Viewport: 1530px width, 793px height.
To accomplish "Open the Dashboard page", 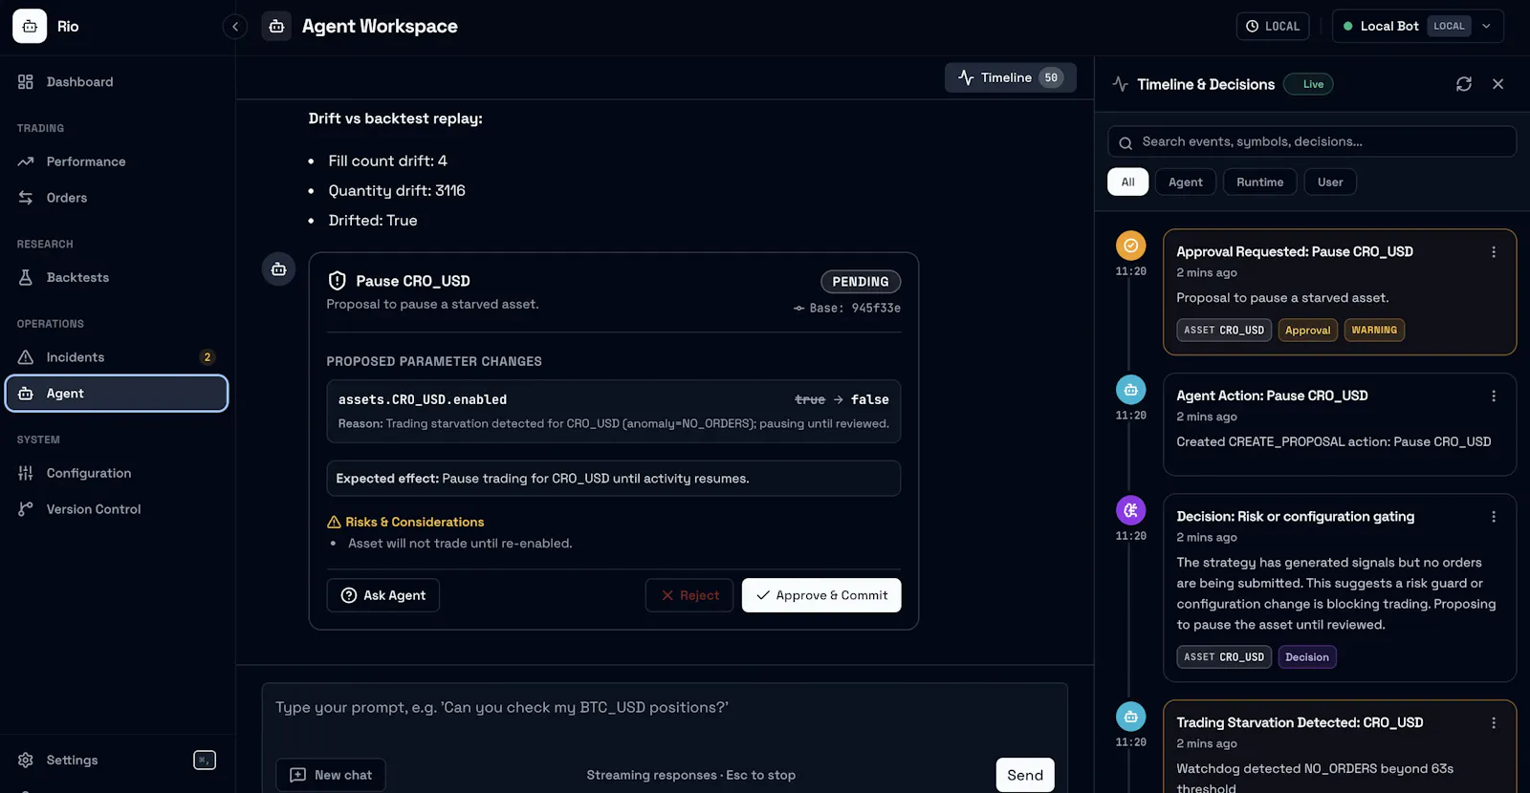I will point(117,82).
